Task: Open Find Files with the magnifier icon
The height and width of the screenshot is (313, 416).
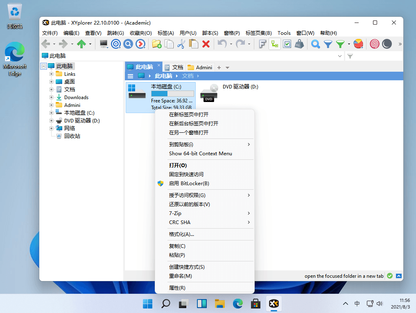Action: click(315, 44)
